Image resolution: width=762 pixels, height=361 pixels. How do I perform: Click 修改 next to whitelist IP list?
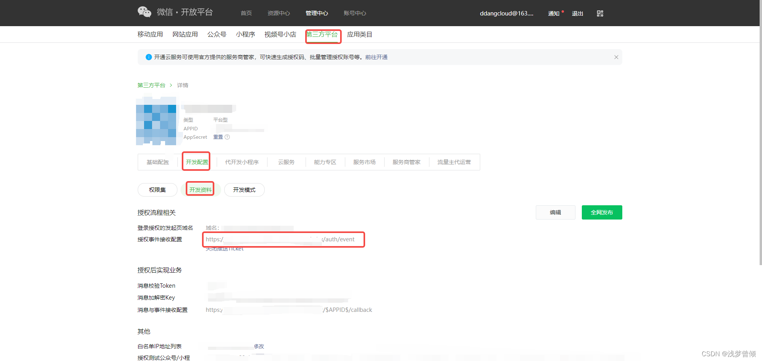259,346
